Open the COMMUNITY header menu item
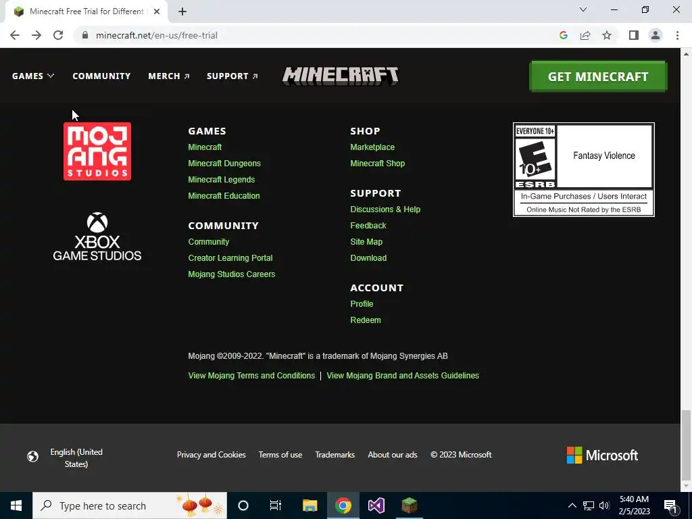Screen dimensions: 692x519 click(x=101, y=76)
